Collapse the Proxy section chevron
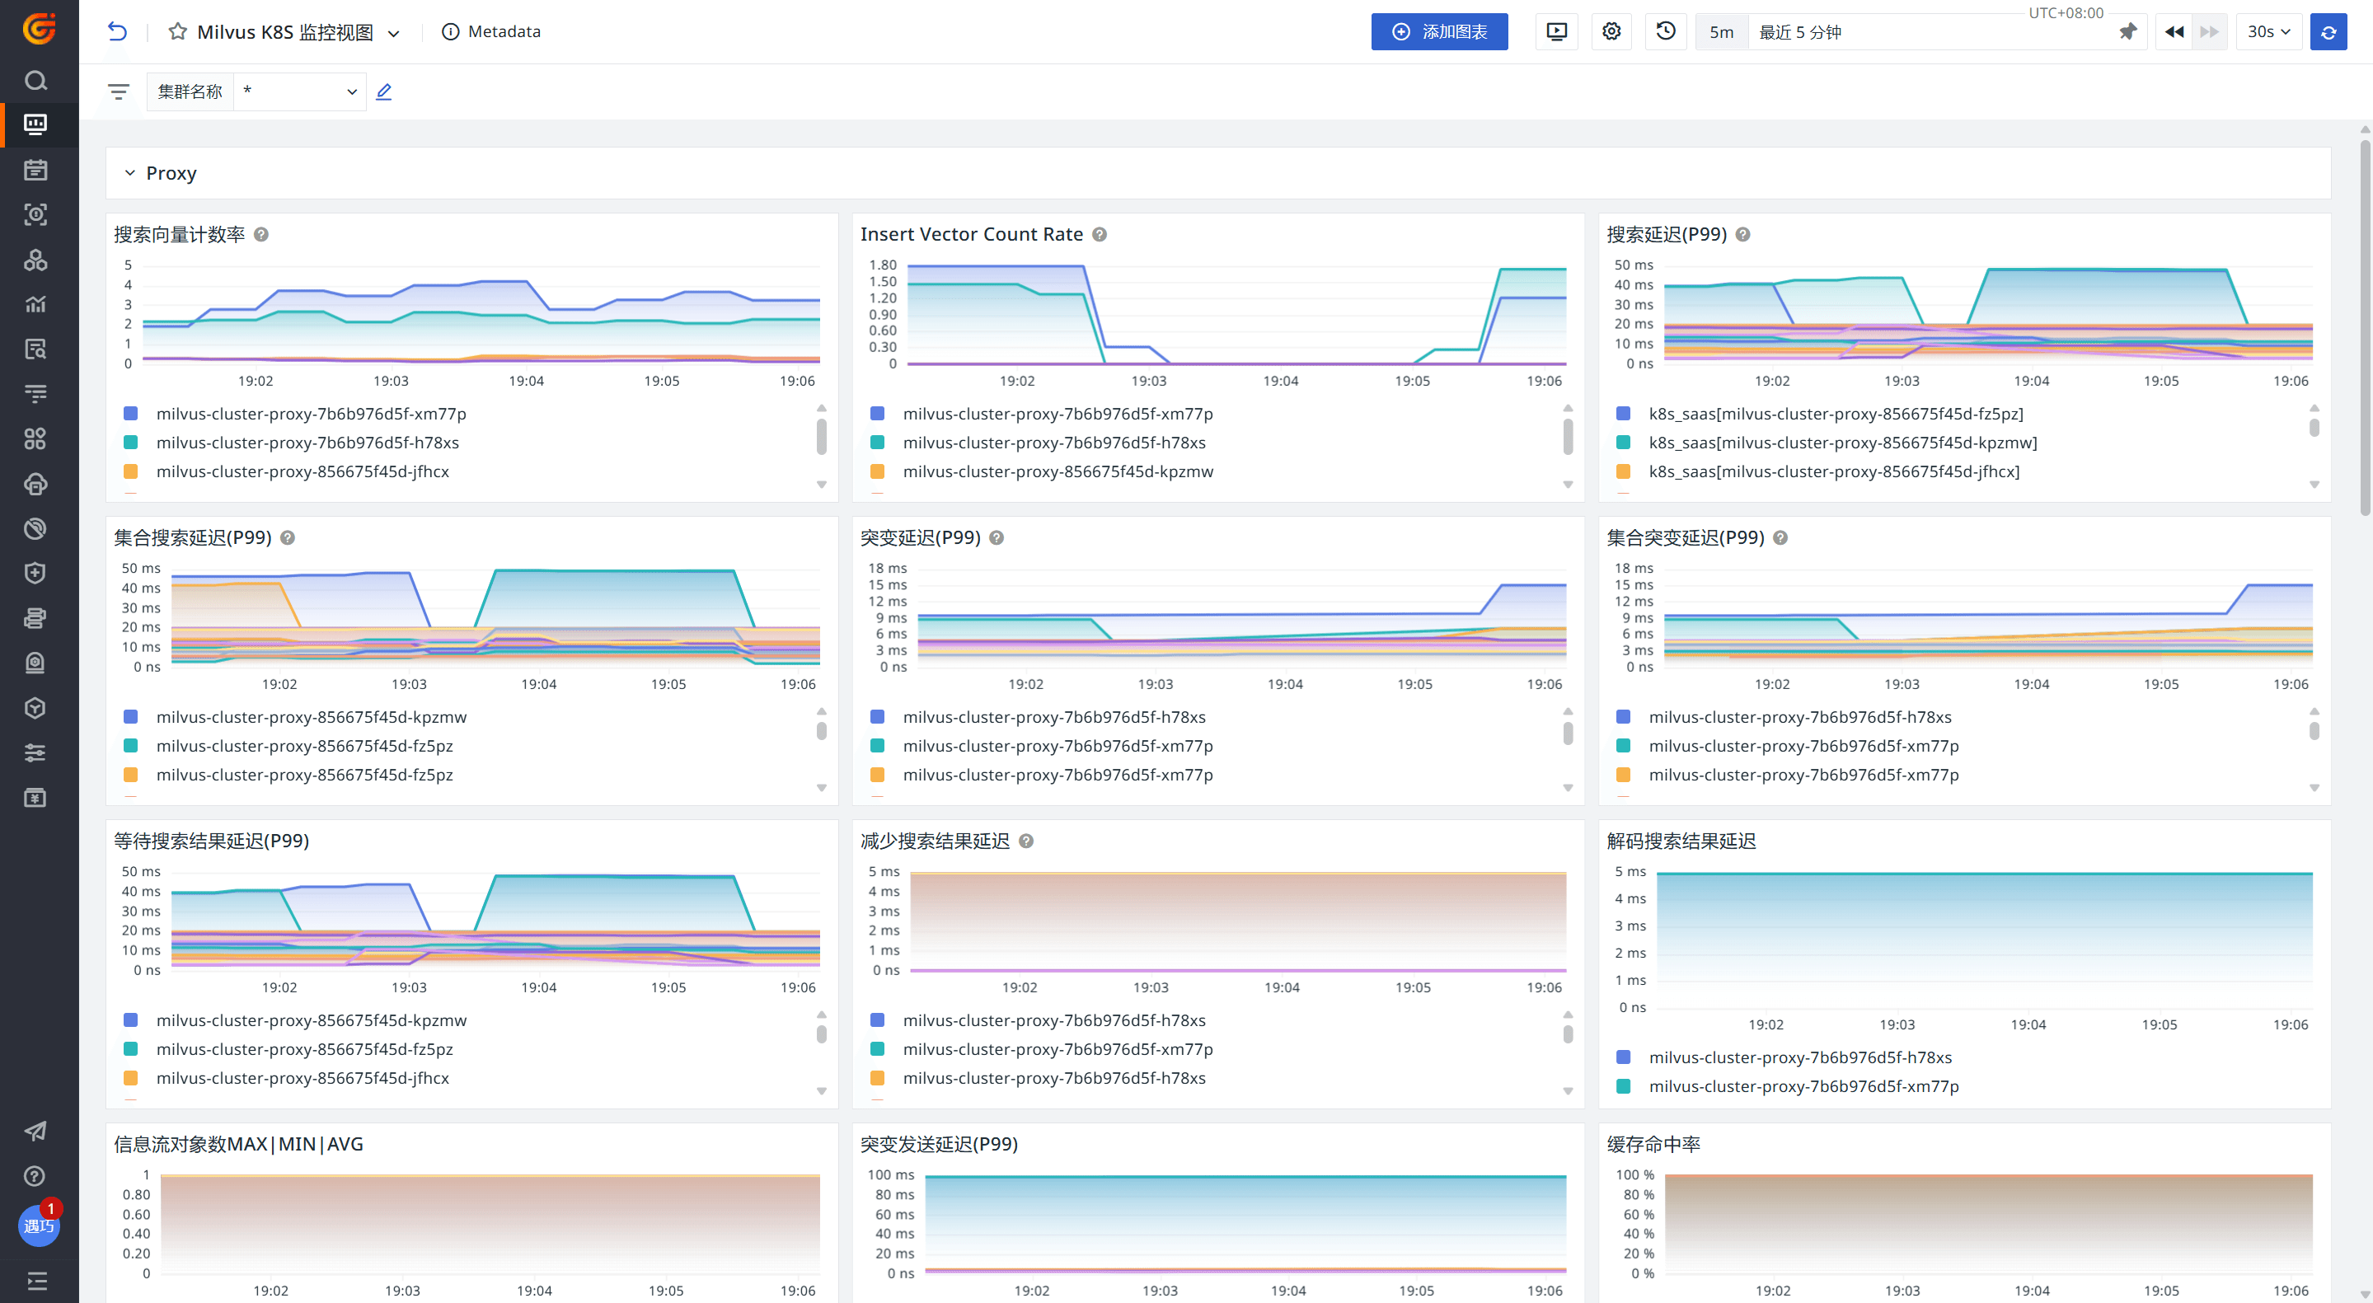Viewport: 2373px width, 1303px height. click(130, 173)
